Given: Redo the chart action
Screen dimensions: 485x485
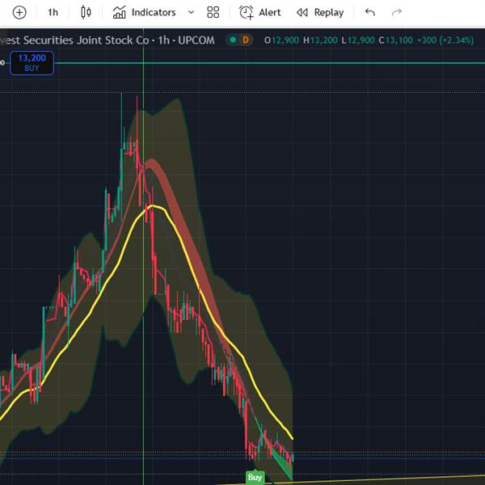Looking at the screenshot, I should point(397,12).
